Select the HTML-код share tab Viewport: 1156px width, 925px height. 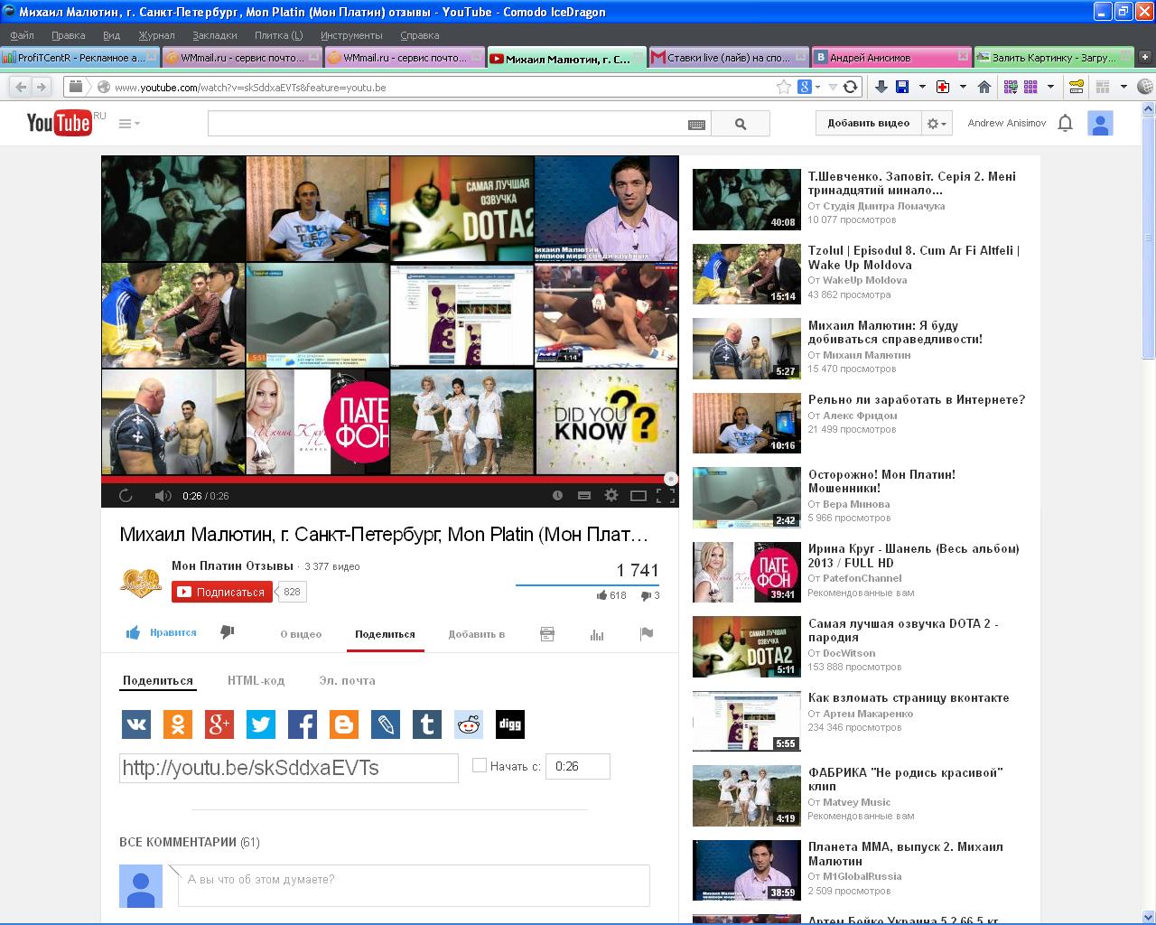tap(256, 680)
